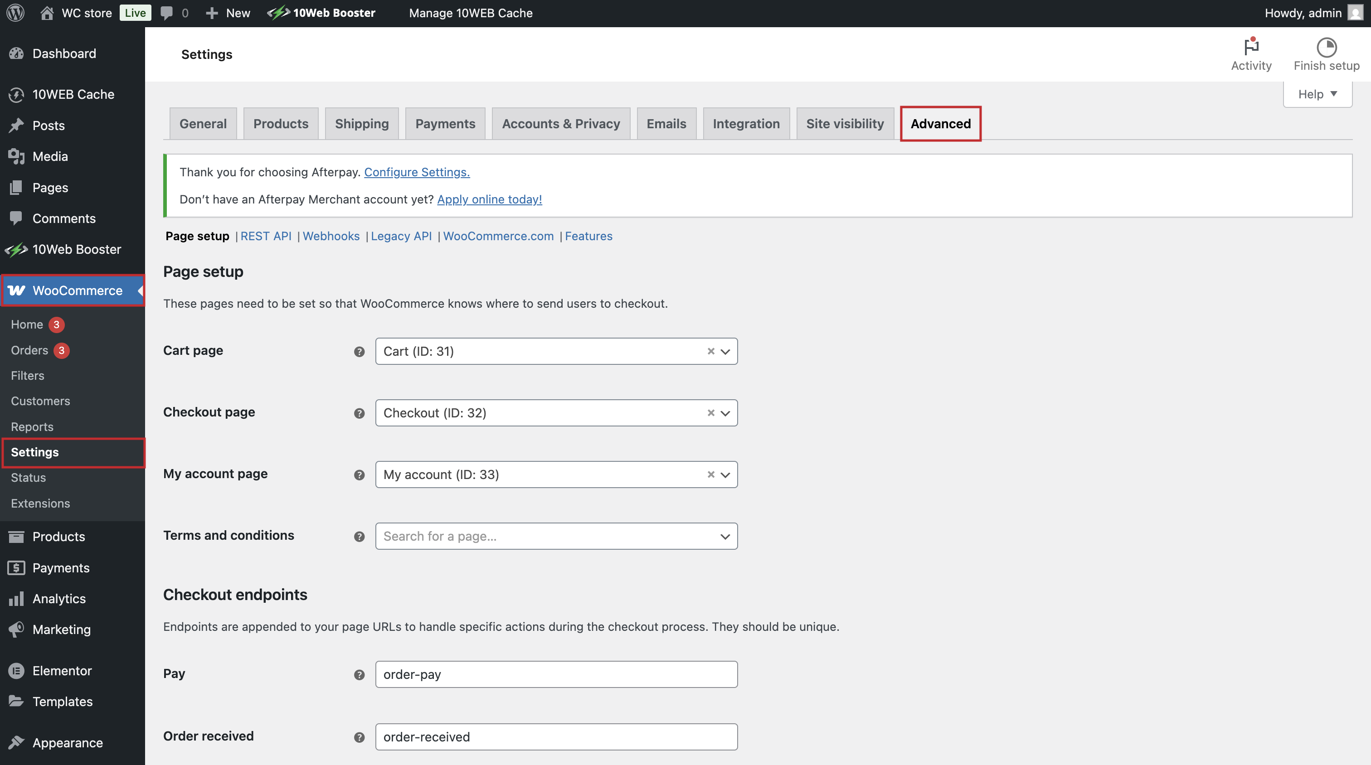Screen dimensions: 1371x765
Task: Click the comments bubble icon in admin bar
Action: pos(166,13)
